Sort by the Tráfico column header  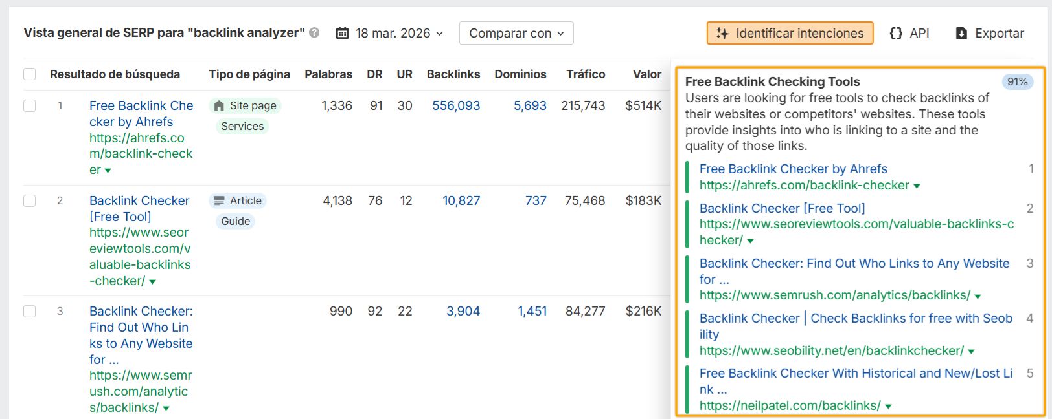[586, 74]
